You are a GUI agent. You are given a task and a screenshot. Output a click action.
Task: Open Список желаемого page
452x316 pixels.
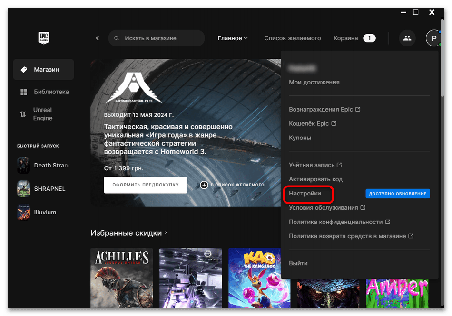point(293,38)
